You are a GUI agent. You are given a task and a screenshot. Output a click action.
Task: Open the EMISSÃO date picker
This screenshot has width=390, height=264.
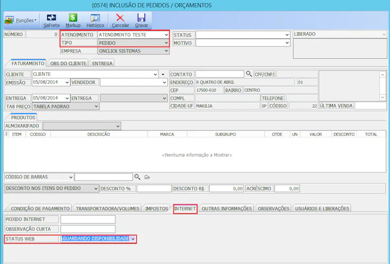pyautogui.click(x=67, y=82)
